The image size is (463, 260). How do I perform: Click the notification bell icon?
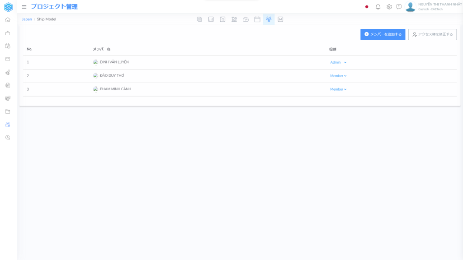tap(378, 7)
